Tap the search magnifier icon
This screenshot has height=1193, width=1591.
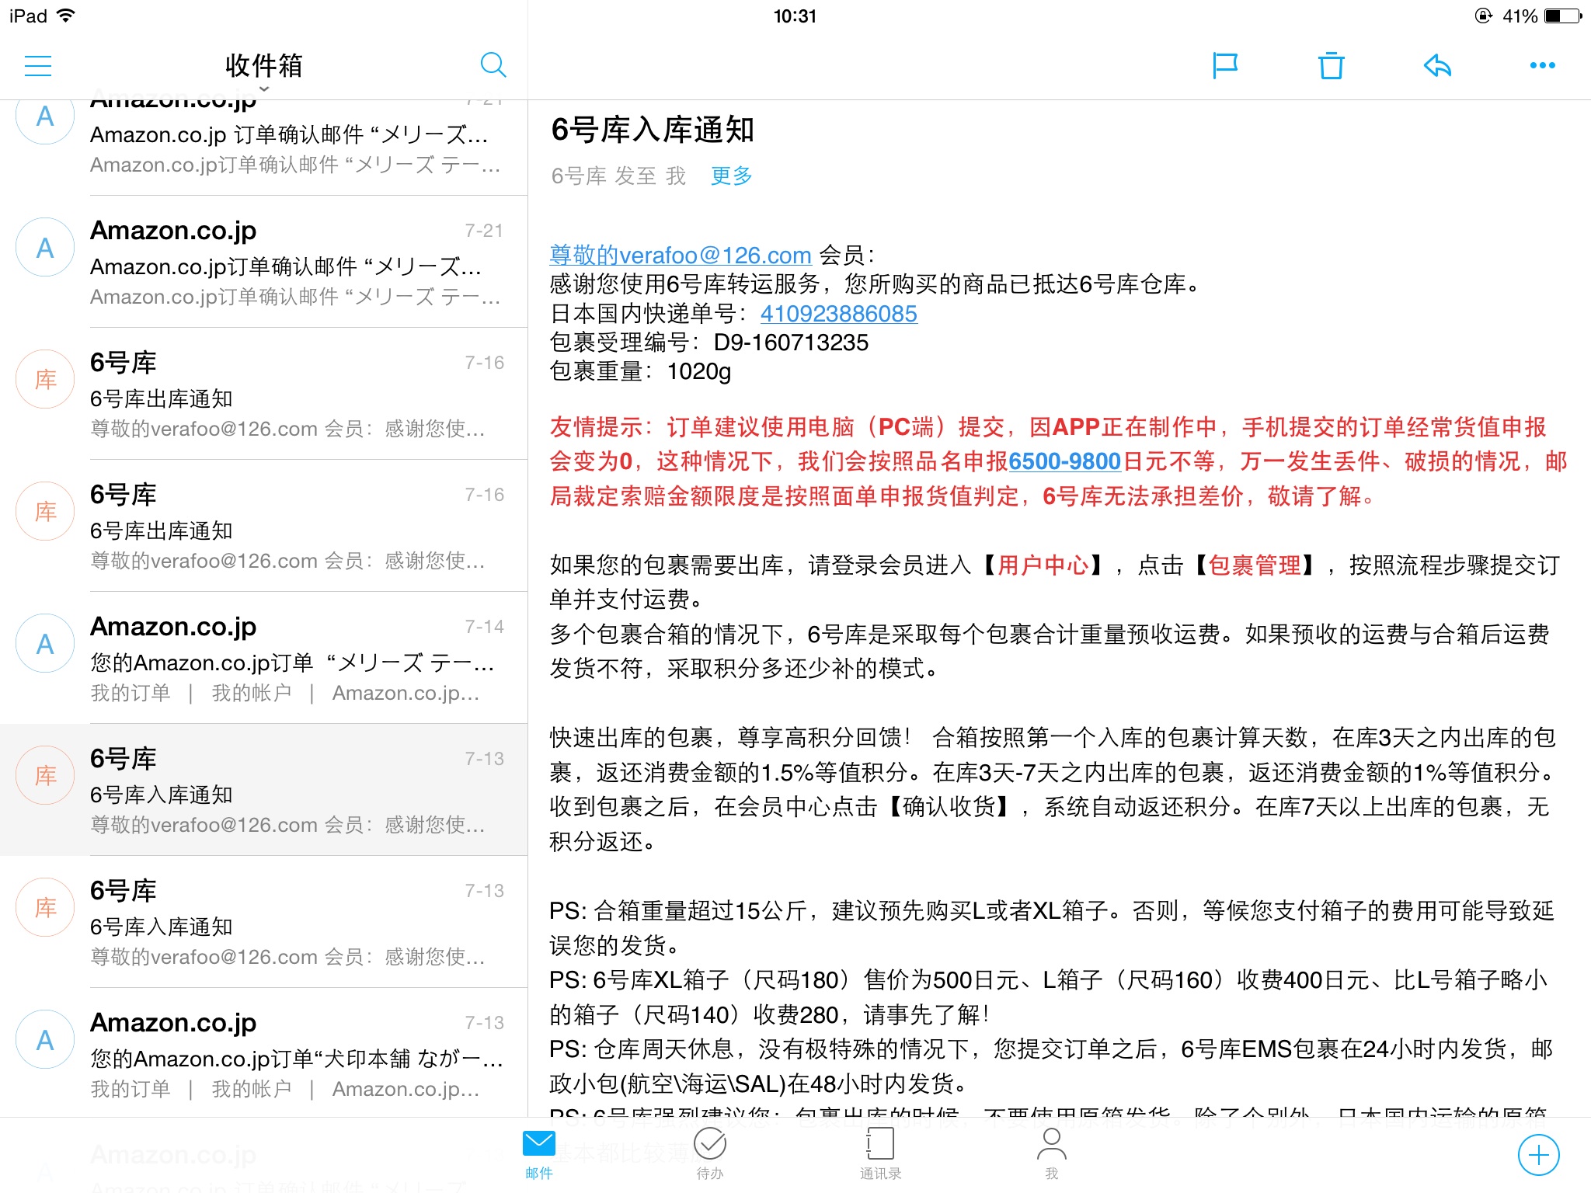coord(493,65)
